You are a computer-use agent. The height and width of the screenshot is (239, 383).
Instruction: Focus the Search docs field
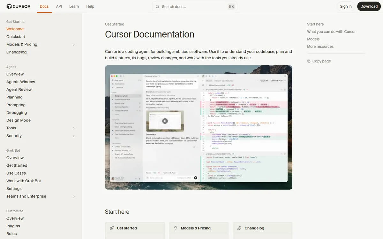(x=195, y=6)
